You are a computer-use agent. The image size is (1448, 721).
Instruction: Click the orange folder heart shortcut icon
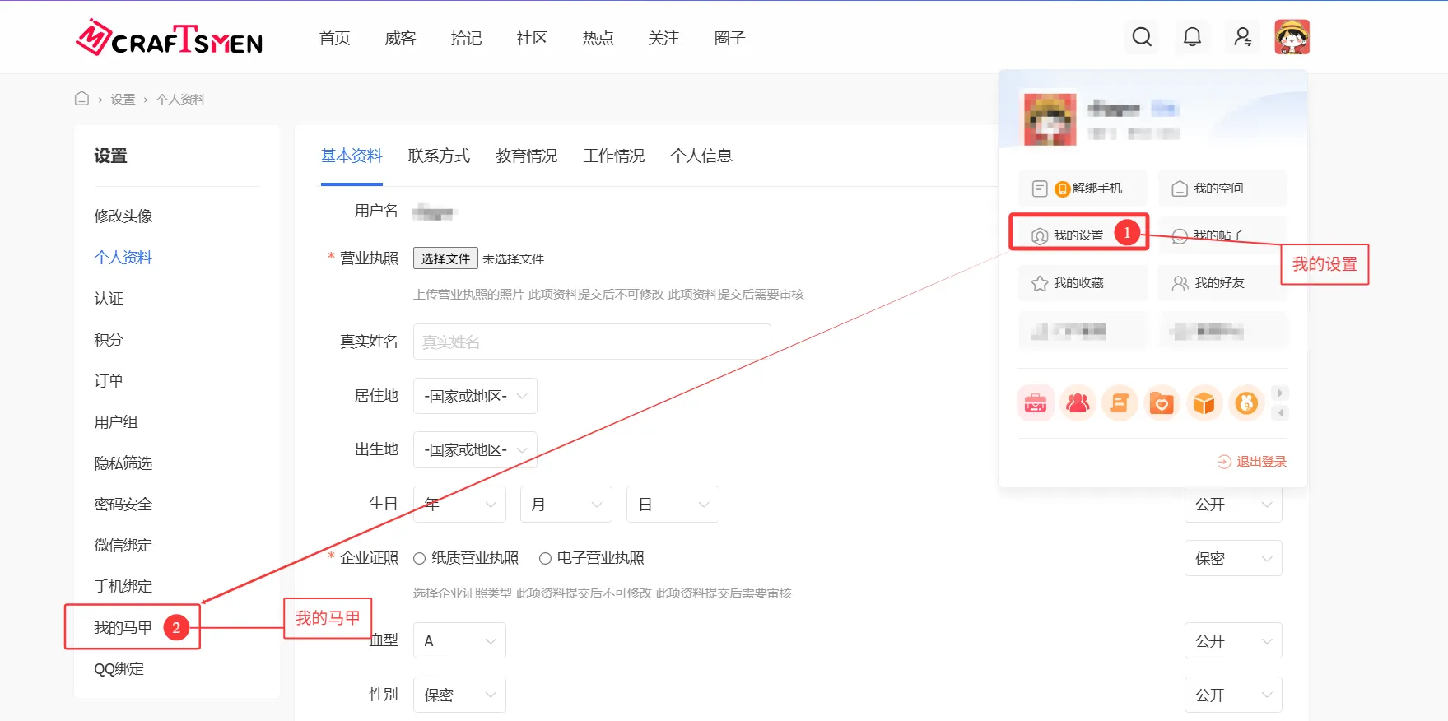point(1162,403)
